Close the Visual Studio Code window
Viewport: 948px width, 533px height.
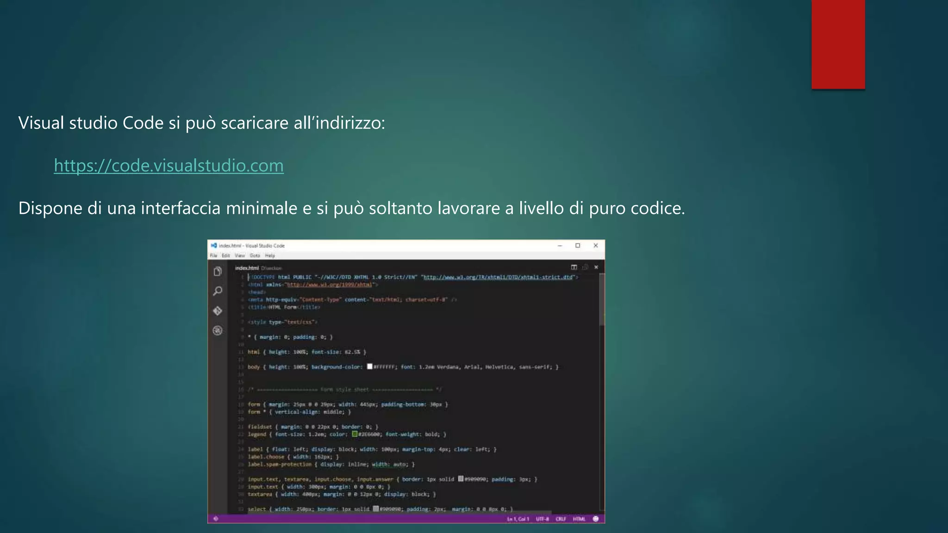(x=596, y=246)
